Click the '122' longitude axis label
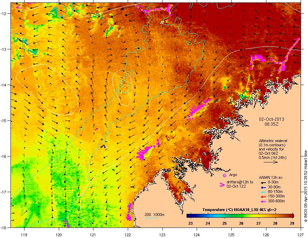The width and height of the screenshot is (308, 238). click(128, 234)
